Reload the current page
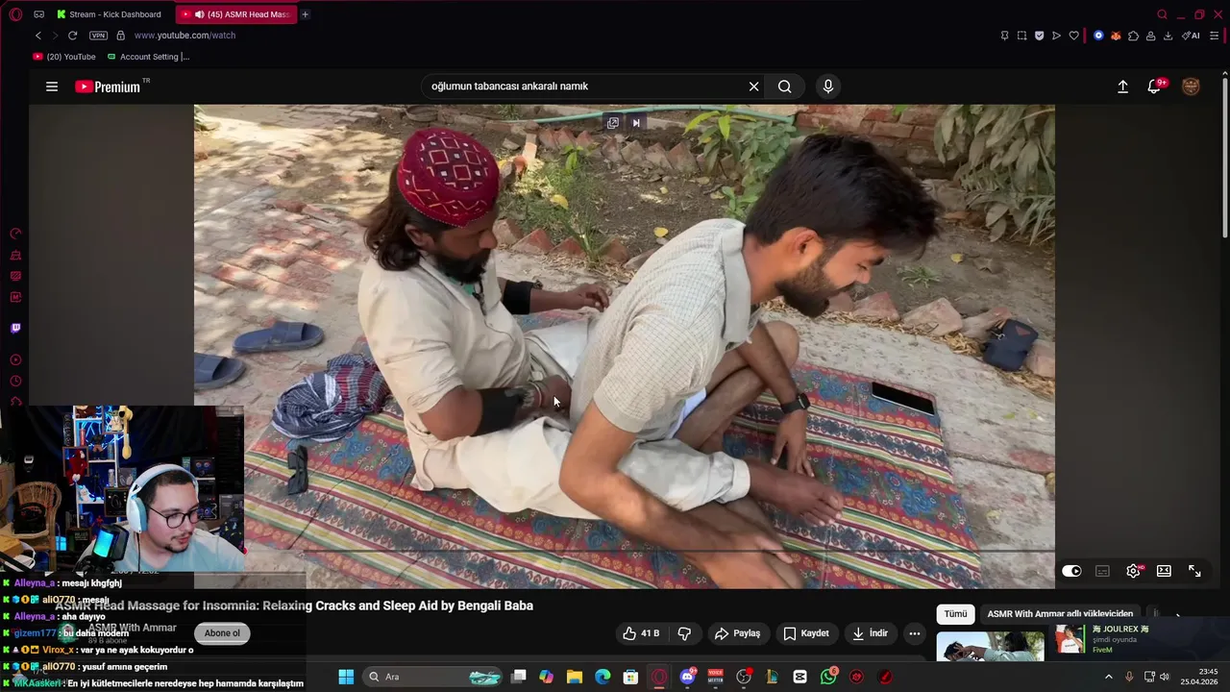The image size is (1230, 692). click(72, 36)
